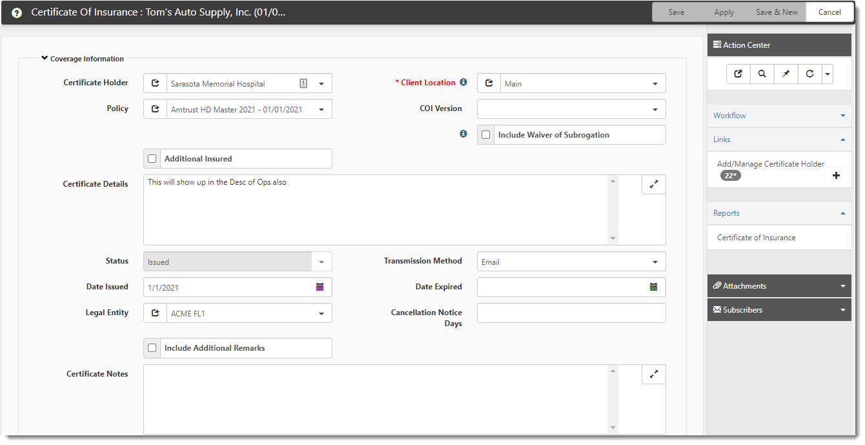Click the Cancellation Notice Days input field
865x445 pixels.
[x=571, y=313]
